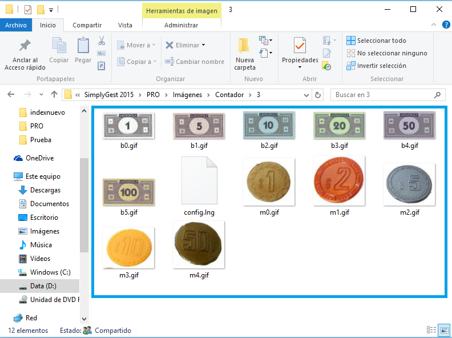Click Invertir selección

tap(376, 66)
